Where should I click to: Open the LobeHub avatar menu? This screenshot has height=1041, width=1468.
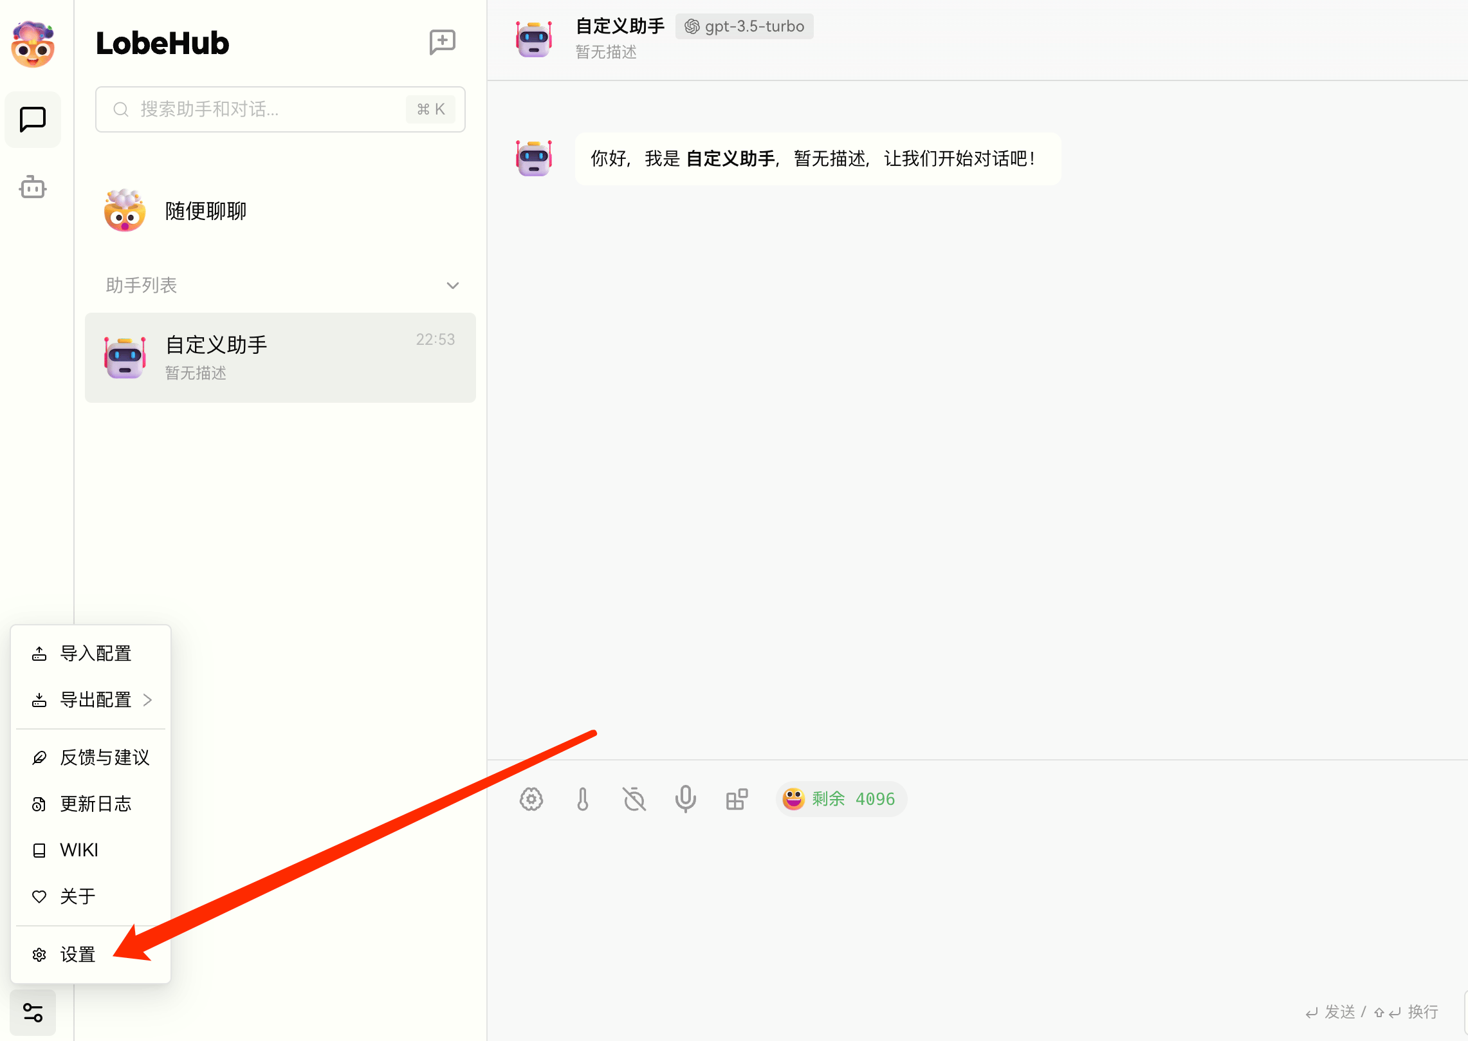32,44
